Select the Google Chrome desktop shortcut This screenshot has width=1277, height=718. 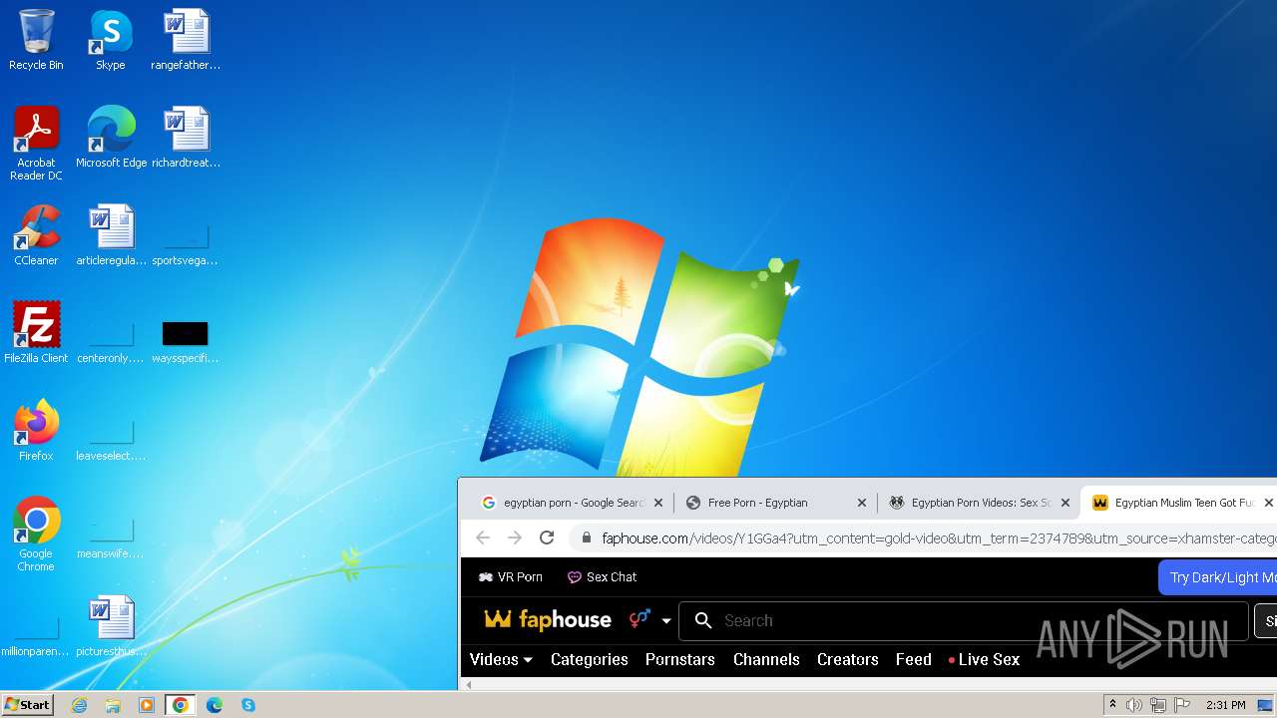(36, 535)
